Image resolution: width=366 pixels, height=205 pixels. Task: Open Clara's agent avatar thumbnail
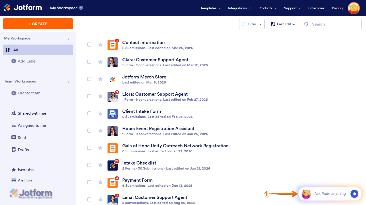(x=113, y=62)
